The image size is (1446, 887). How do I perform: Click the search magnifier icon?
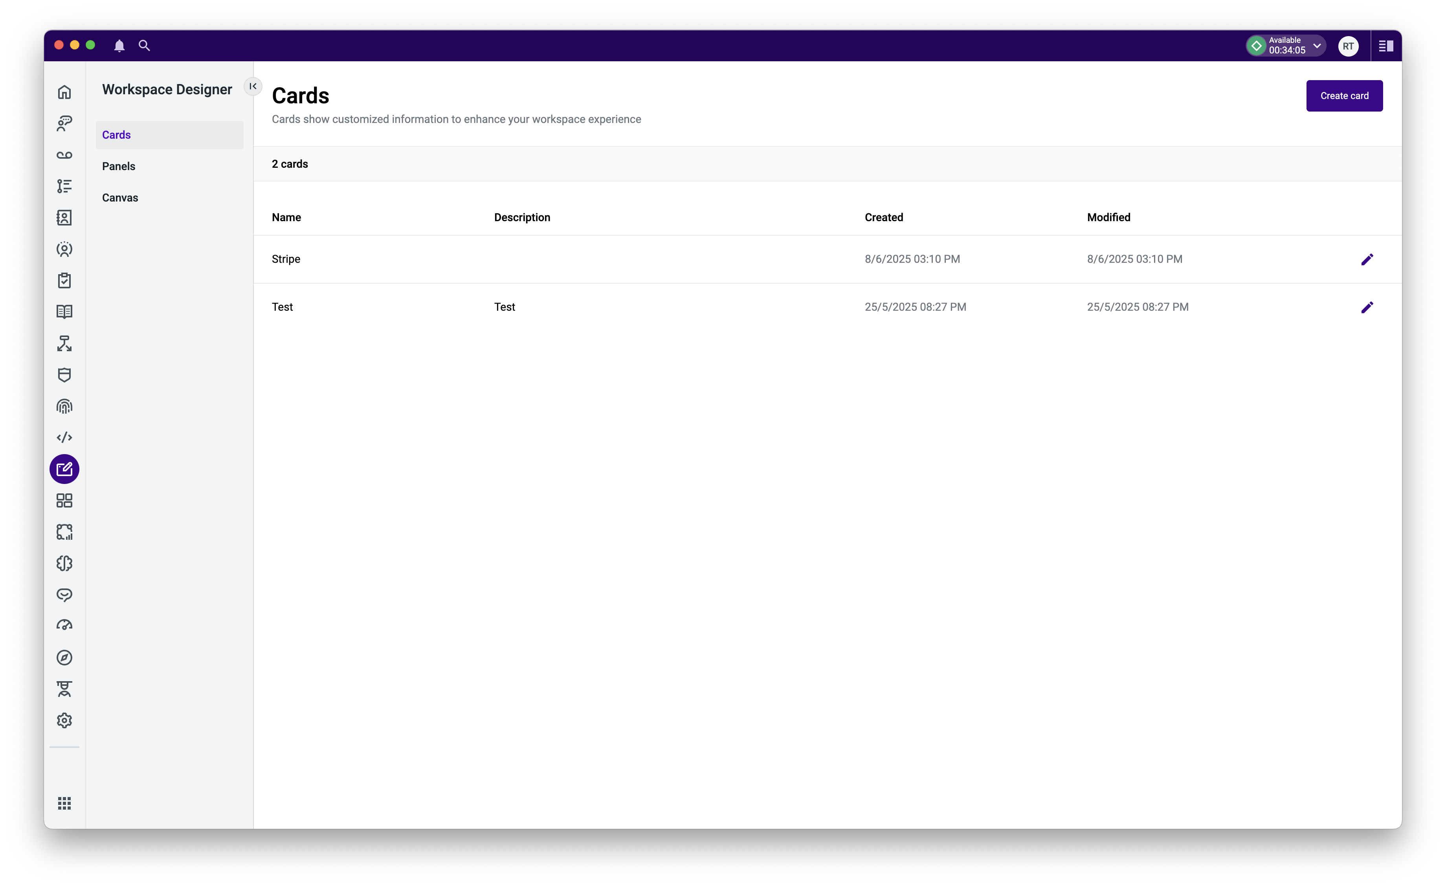[x=144, y=46]
